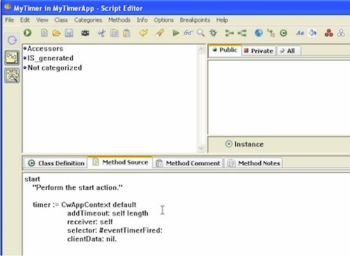Click the 'selector: #eventTimerFired:' line
This screenshot has height=256, width=350.
115,230
